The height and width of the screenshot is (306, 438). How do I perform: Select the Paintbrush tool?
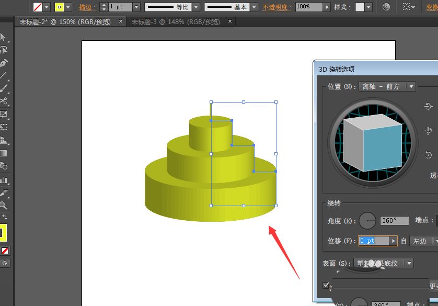pyautogui.click(x=3, y=88)
